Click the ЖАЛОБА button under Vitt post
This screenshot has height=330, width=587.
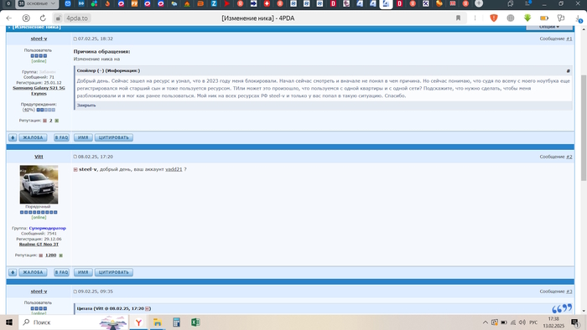pyautogui.click(x=33, y=272)
